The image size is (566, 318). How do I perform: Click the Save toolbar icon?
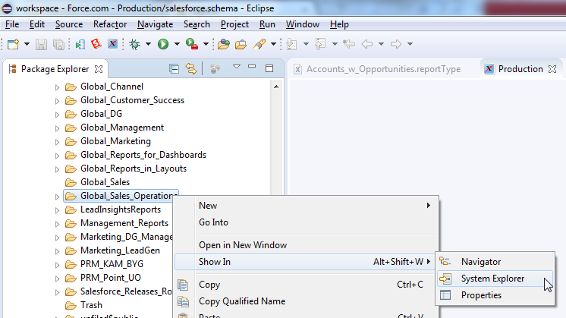[x=41, y=44]
